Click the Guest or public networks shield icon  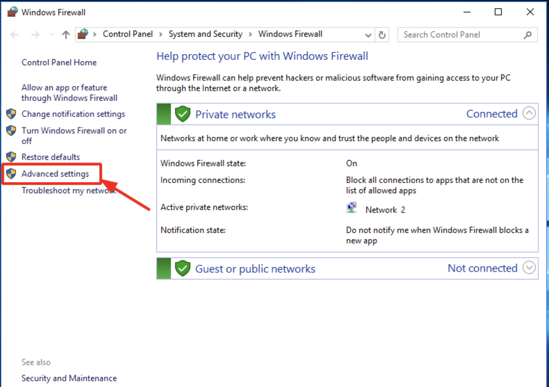(x=182, y=268)
